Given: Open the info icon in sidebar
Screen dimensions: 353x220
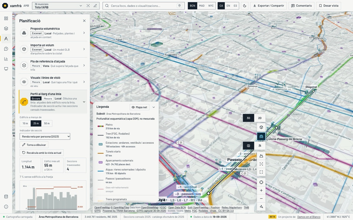Looking at the screenshot, I should [6, 207].
